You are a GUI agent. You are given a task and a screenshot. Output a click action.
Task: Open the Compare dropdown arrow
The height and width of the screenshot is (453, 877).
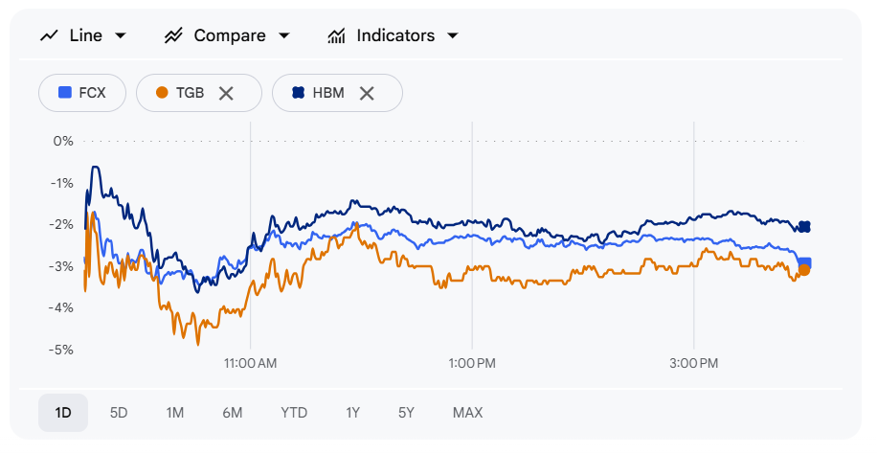click(283, 35)
